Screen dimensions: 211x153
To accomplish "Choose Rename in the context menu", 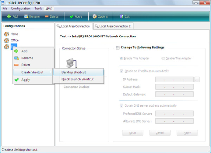I will (x=33, y=58).
